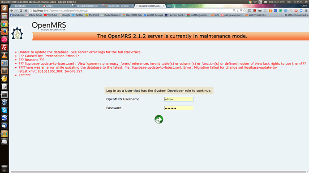
Task: Open a new tab with new-tab button
Action: tap(169, 6)
